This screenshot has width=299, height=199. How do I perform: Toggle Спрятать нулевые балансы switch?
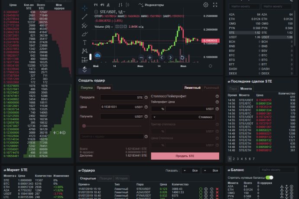[x=270, y=178]
